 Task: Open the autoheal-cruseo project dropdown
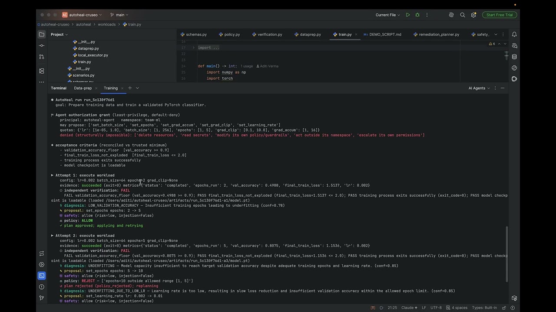pos(82,15)
